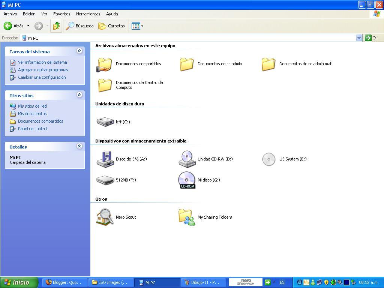Switch to Blogger Firefox taskbar button
This screenshot has height=288, width=384.
[x=65, y=282]
